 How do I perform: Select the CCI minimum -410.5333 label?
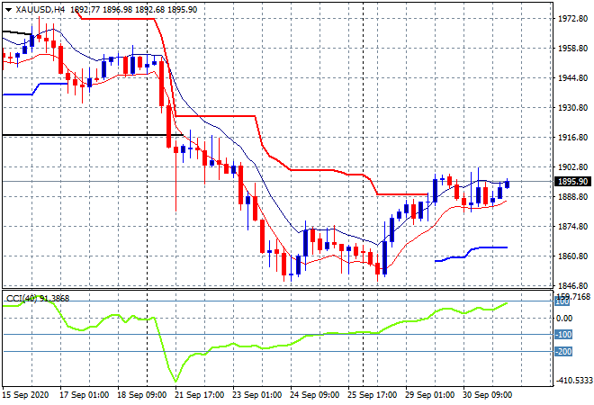point(573,380)
